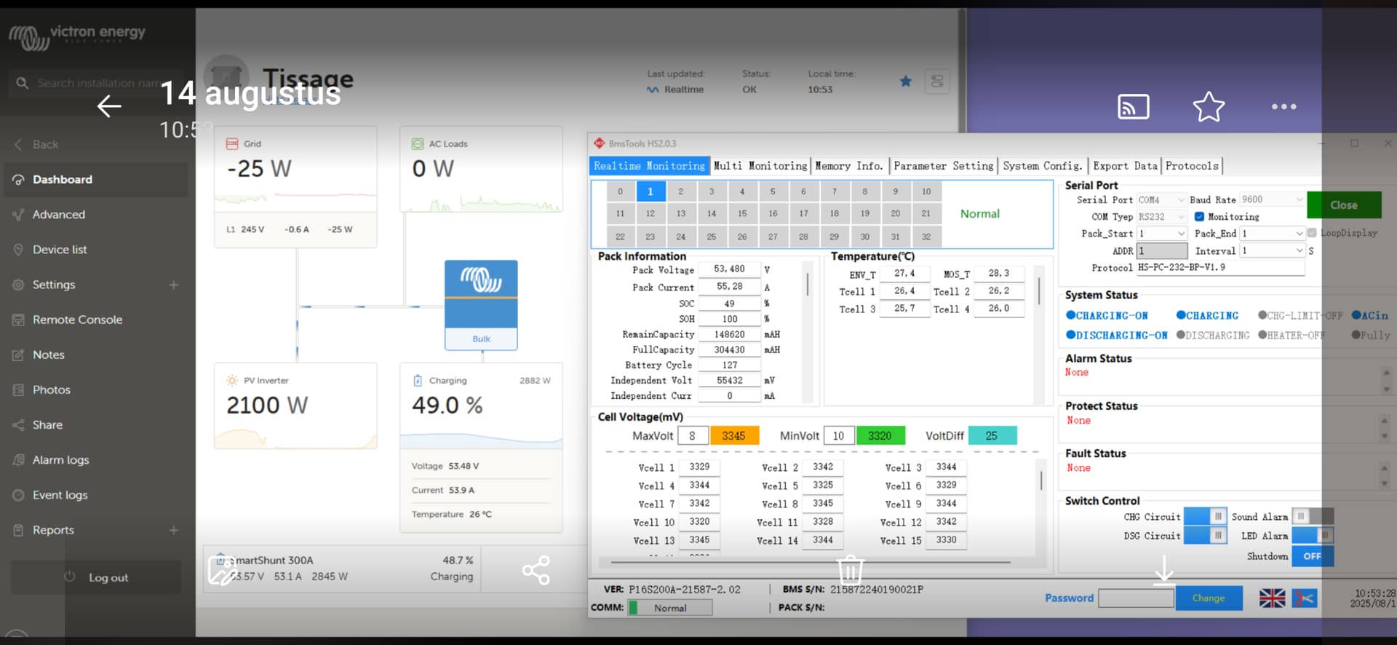This screenshot has height=645, width=1397.
Task: Click the Password input field
Action: pyautogui.click(x=1135, y=598)
